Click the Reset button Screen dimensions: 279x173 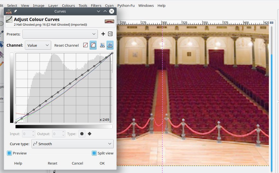pyautogui.click(x=52, y=163)
